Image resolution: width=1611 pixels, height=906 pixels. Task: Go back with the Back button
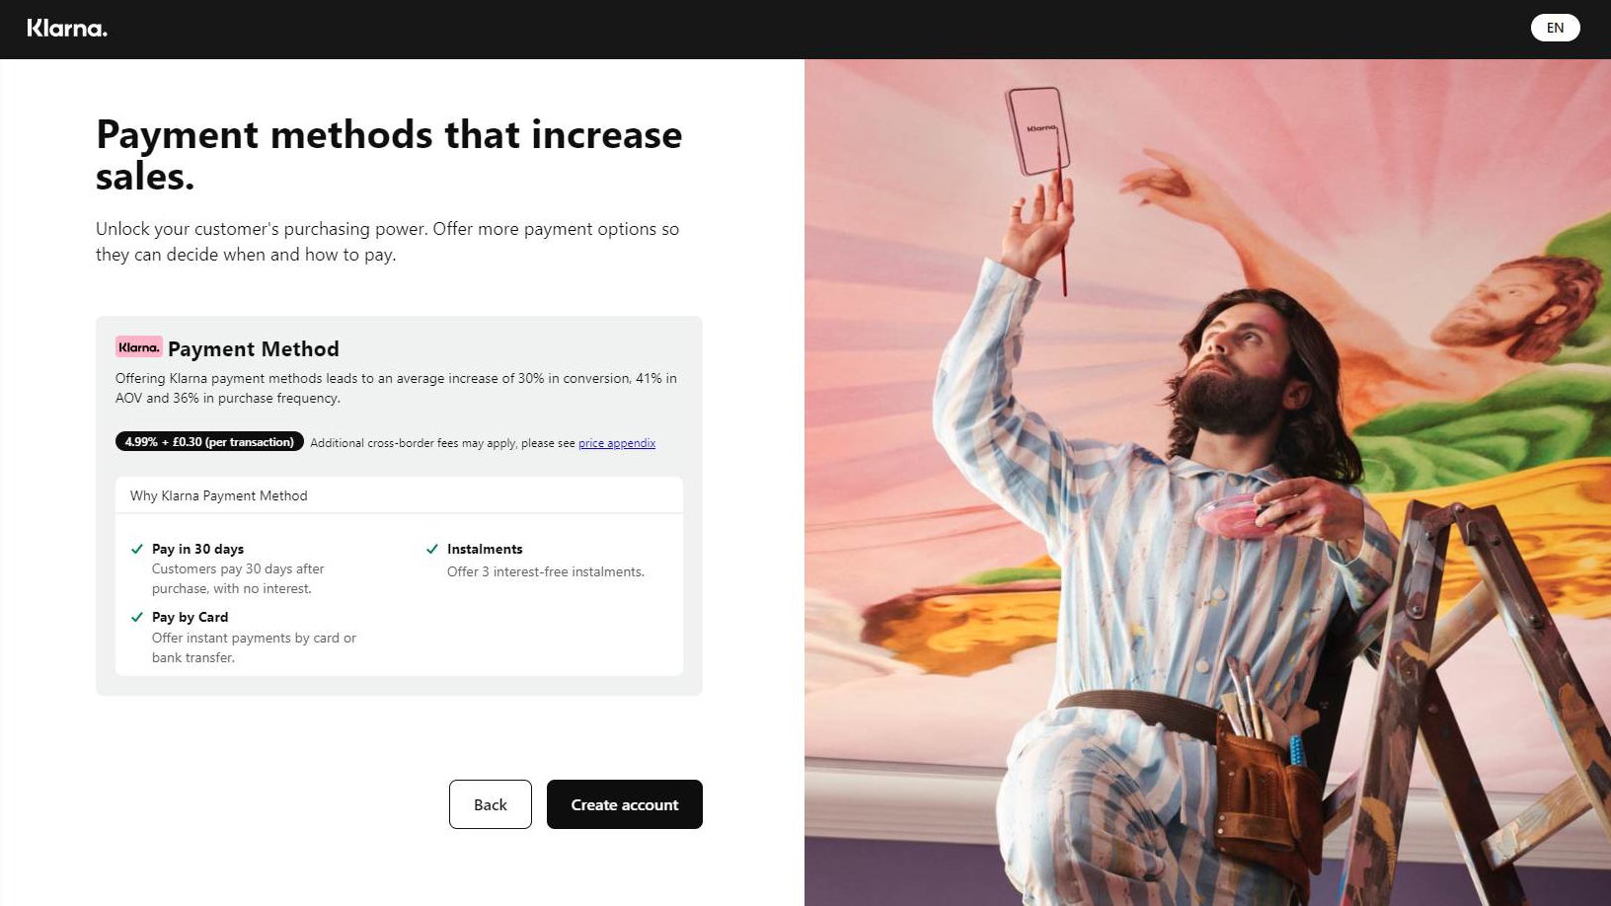coord(491,804)
